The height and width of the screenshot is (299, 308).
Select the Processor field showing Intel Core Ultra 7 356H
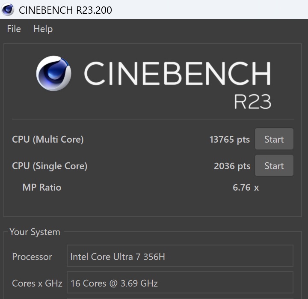click(x=180, y=256)
